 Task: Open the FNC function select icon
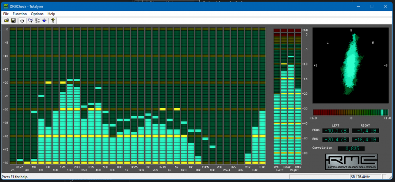tap(30, 21)
